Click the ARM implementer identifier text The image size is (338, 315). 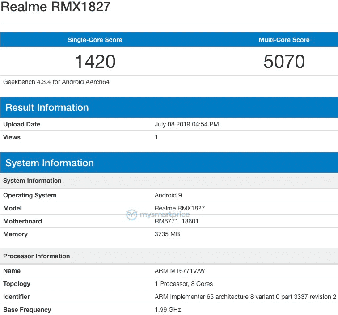point(245,297)
